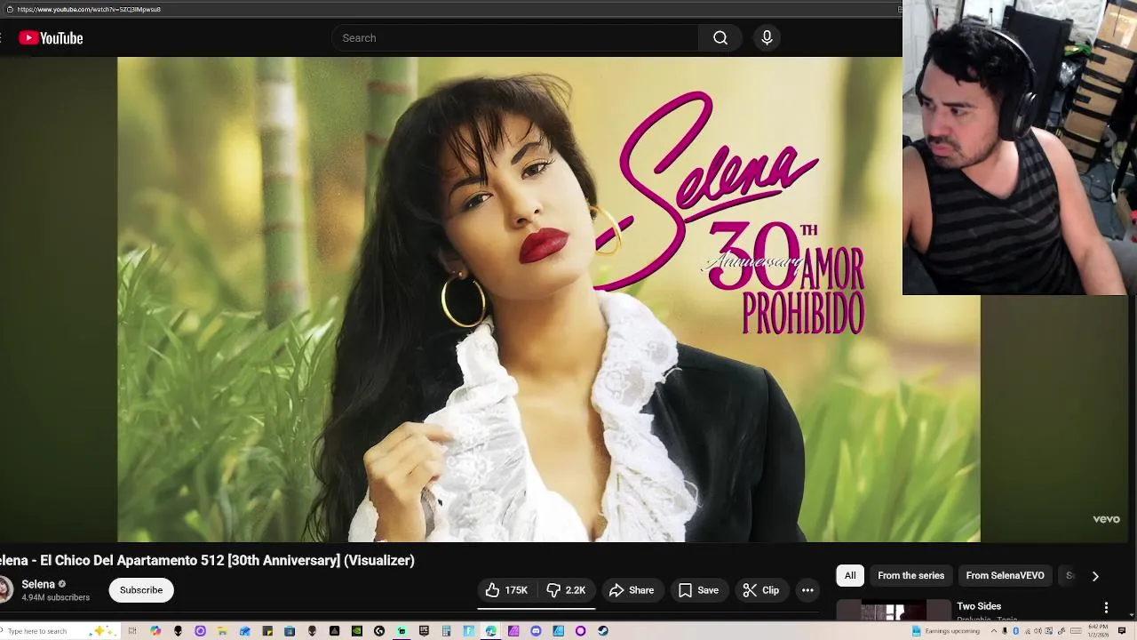The image size is (1137, 640).
Task: Open NVIDIA app taskbar icon
Action: pos(356,631)
